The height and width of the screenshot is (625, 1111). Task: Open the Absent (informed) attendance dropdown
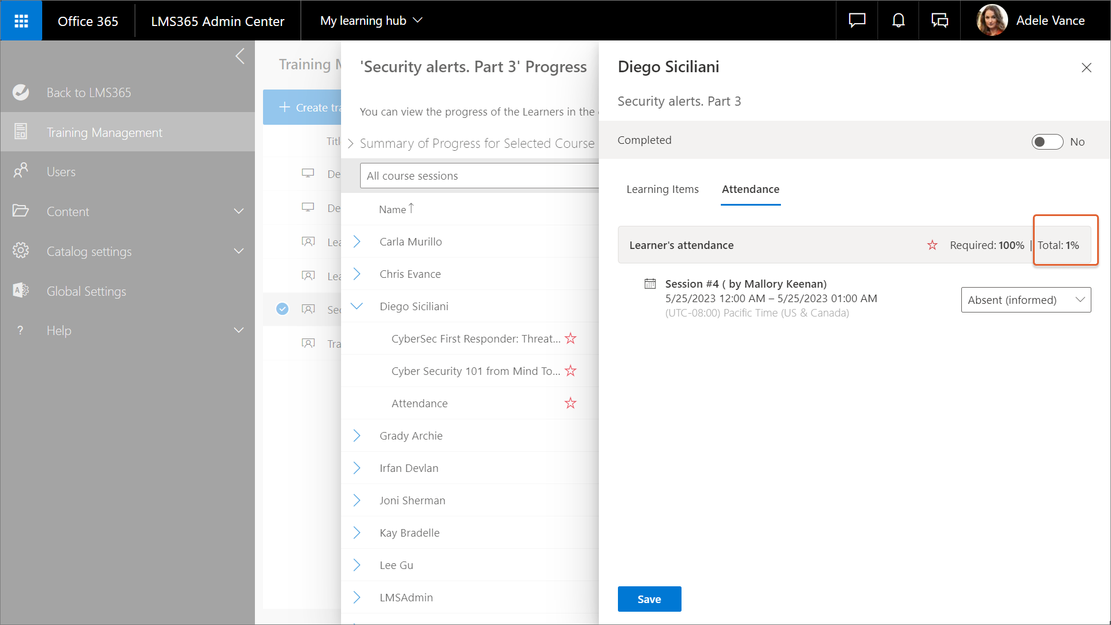1025,300
